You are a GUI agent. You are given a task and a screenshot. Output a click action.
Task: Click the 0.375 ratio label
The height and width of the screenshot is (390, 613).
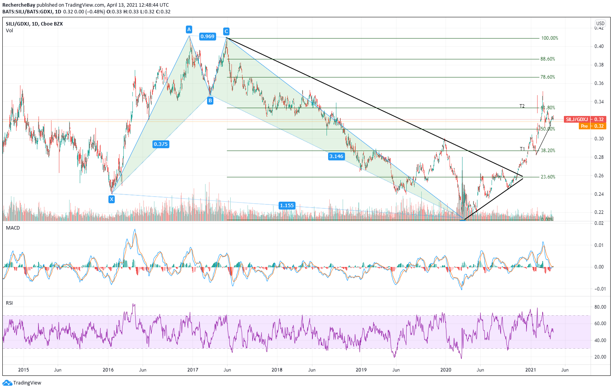coord(161,144)
